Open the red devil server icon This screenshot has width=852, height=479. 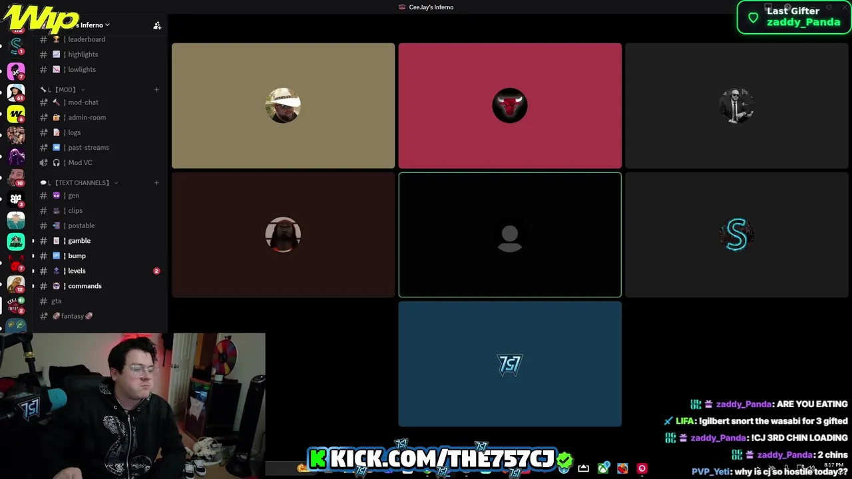(16, 263)
